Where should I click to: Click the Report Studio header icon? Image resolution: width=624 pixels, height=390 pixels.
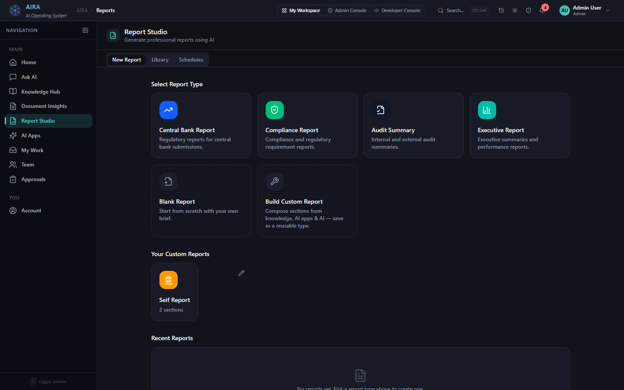pos(113,36)
